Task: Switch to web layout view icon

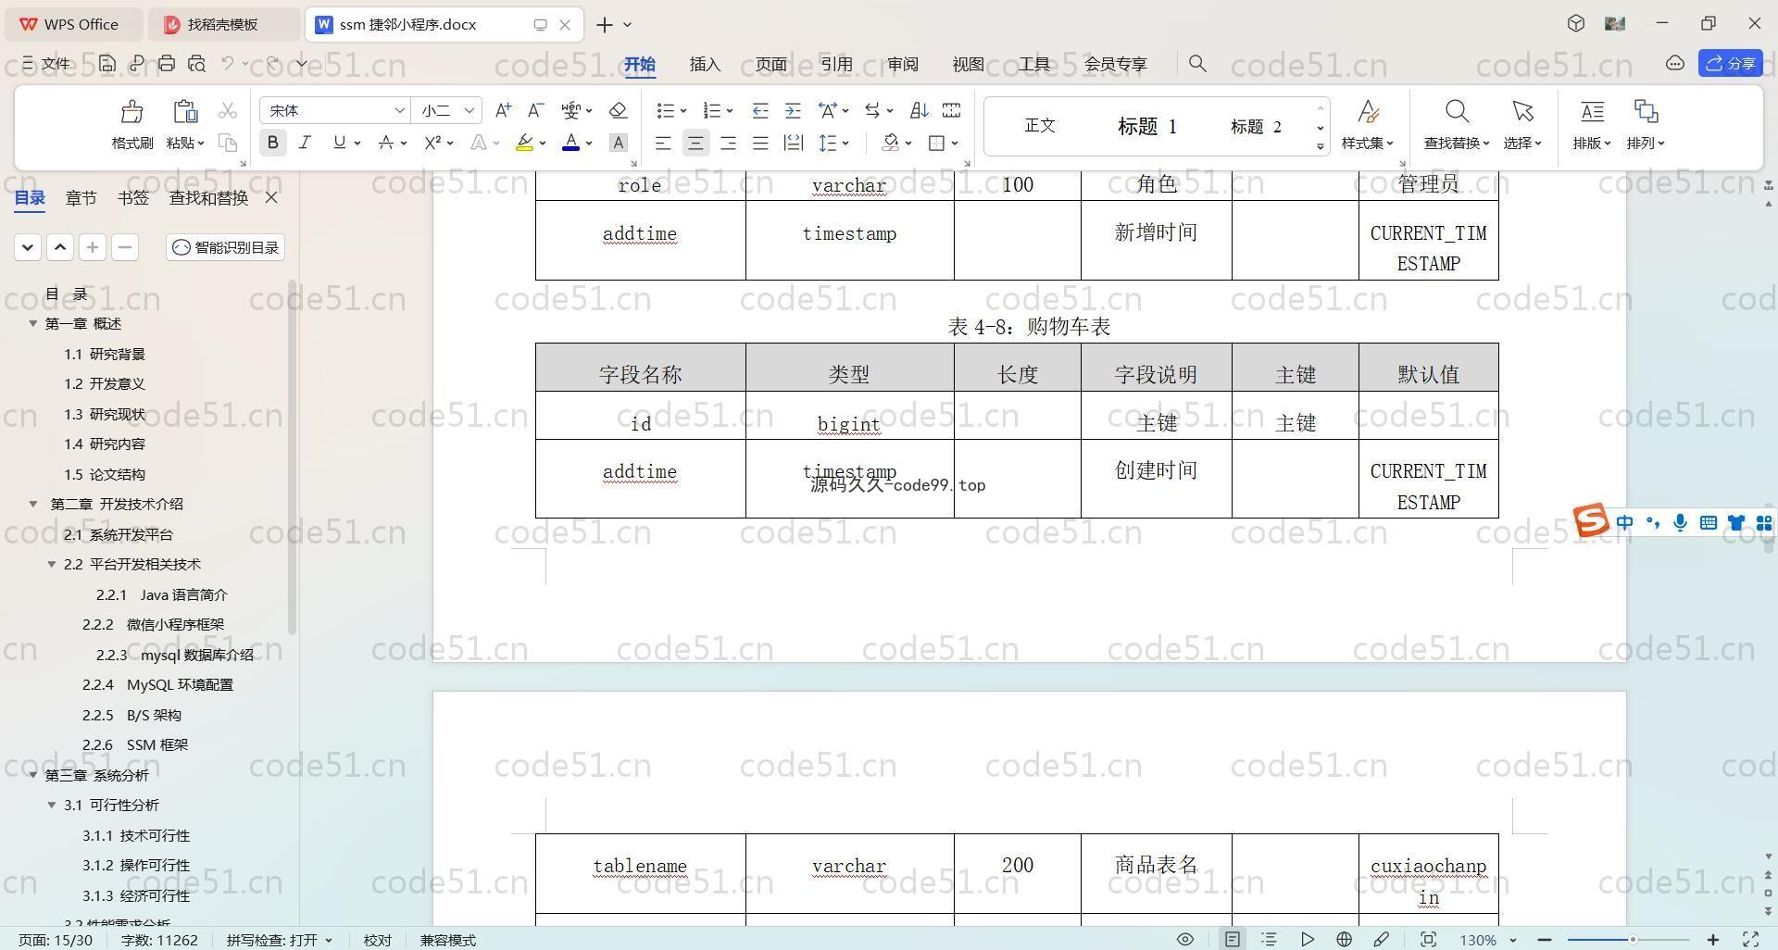Action: pos(1344,939)
